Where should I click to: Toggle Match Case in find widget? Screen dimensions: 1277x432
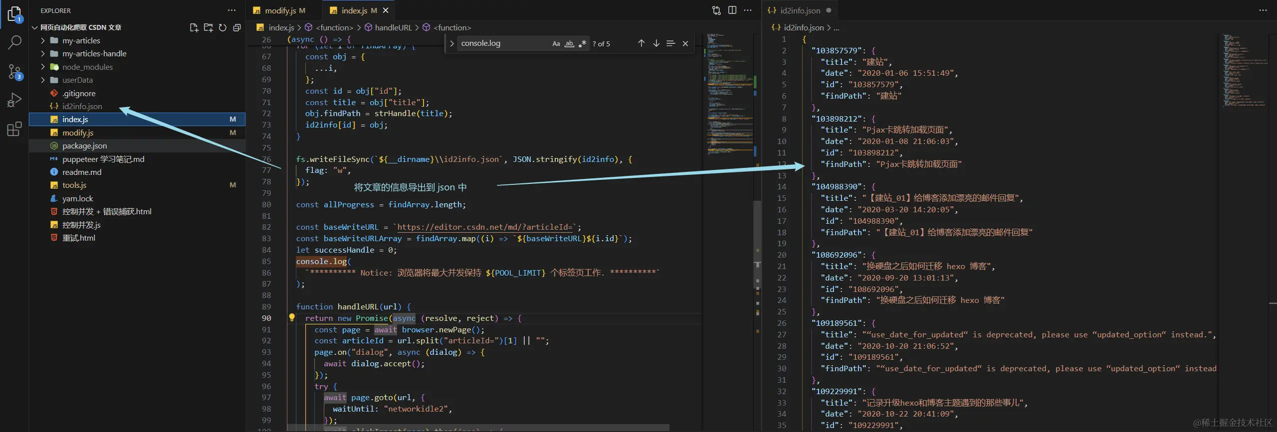556,43
